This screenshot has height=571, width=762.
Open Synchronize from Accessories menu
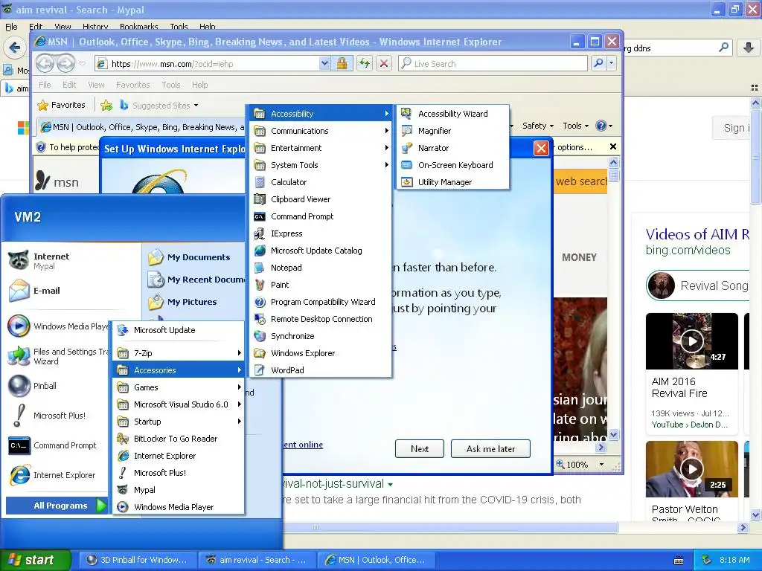[x=321, y=336]
